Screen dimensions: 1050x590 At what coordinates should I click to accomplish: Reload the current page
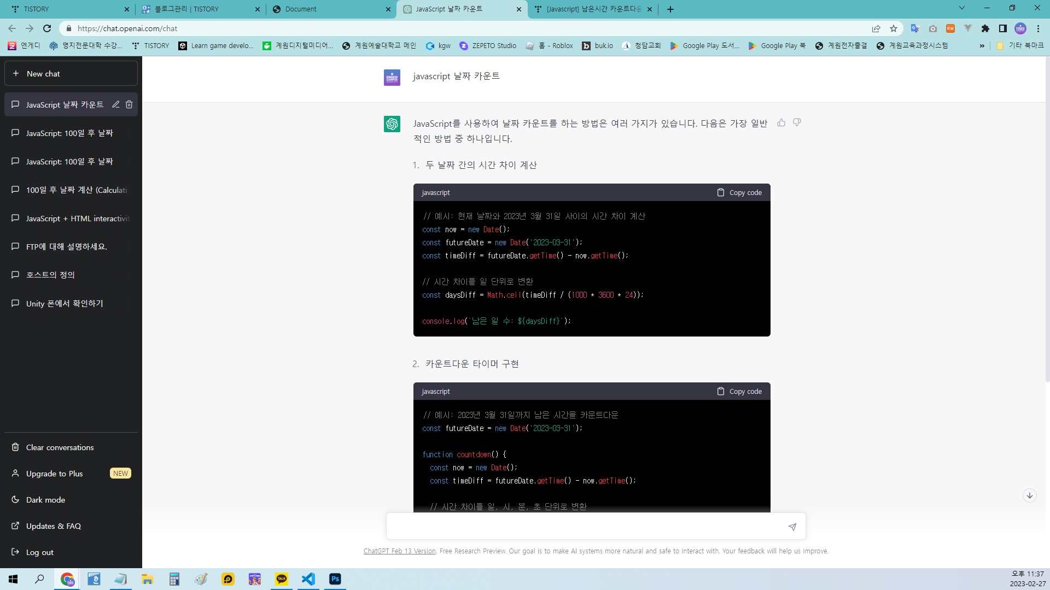47,28
